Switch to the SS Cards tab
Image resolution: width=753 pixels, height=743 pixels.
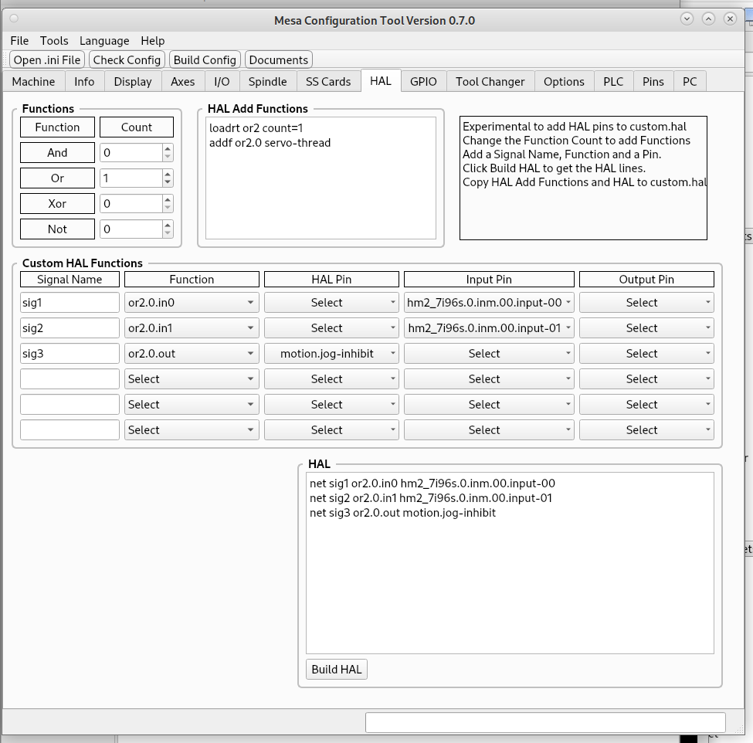[x=328, y=82]
